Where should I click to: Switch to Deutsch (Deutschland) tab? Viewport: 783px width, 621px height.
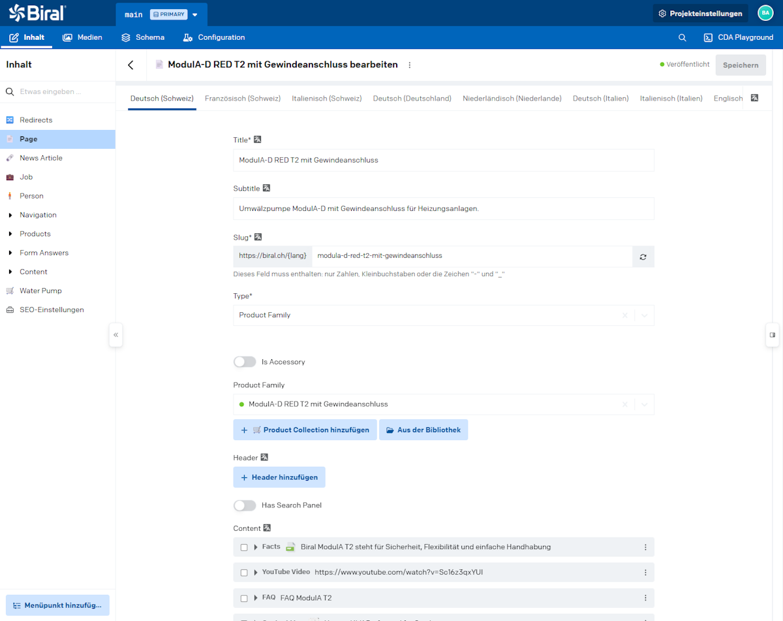click(412, 99)
